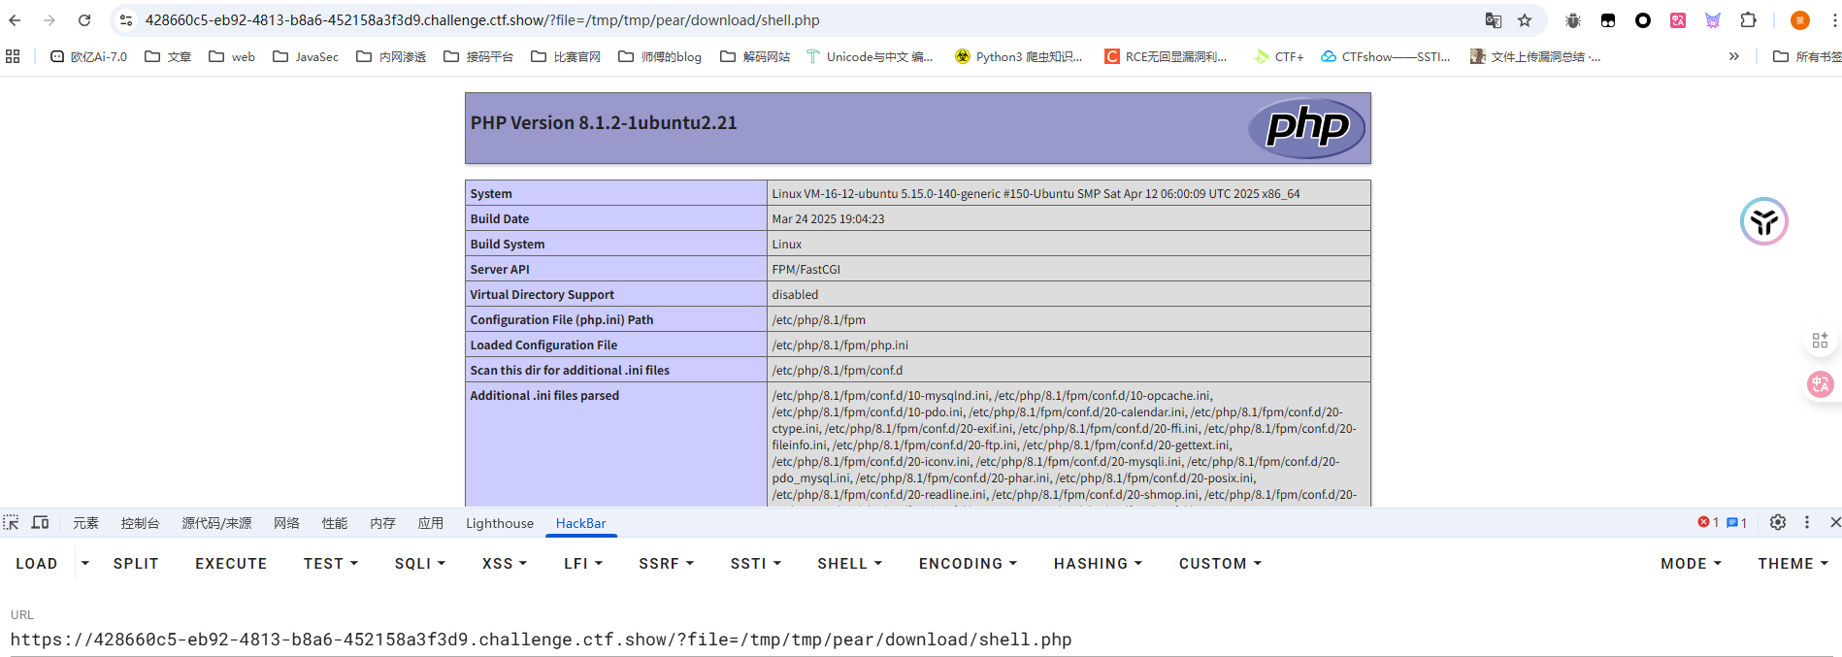Expand the LFI dropdown menu
The image size is (1842, 657).
point(583,564)
